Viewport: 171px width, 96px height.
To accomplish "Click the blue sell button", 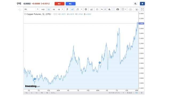I will [x=71, y=4].
